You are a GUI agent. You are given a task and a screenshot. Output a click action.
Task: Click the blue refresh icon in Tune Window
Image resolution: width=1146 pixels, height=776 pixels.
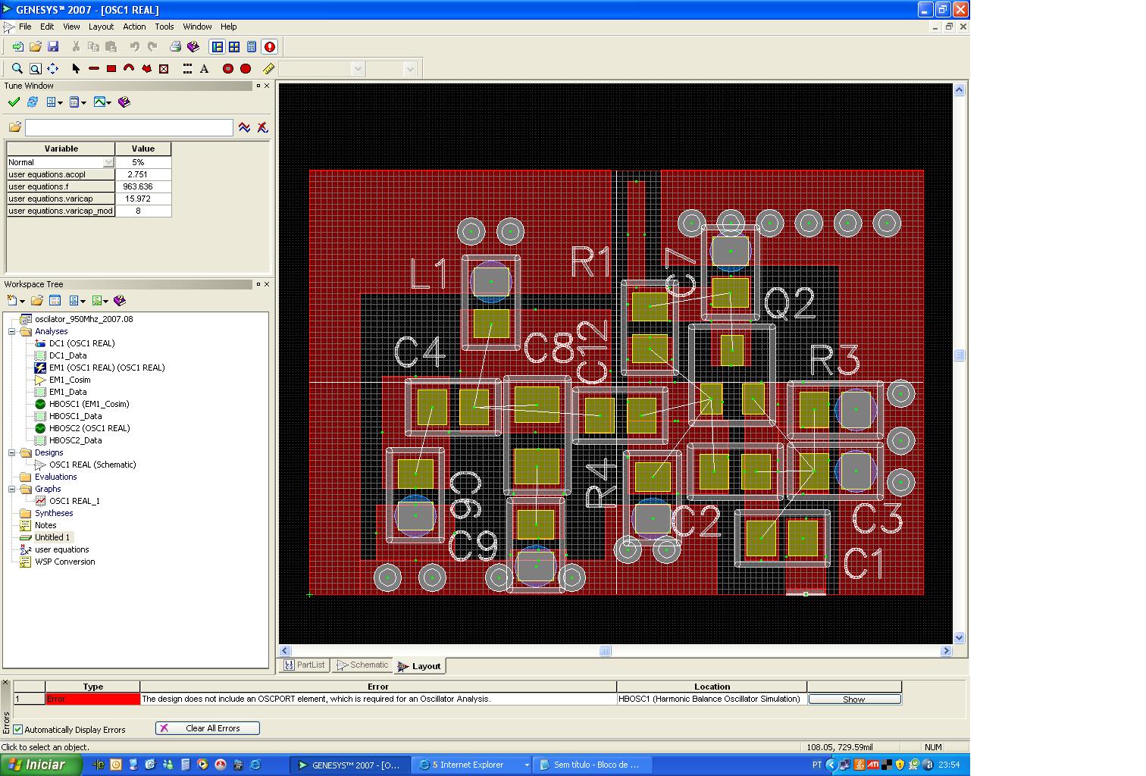[33, 102]
